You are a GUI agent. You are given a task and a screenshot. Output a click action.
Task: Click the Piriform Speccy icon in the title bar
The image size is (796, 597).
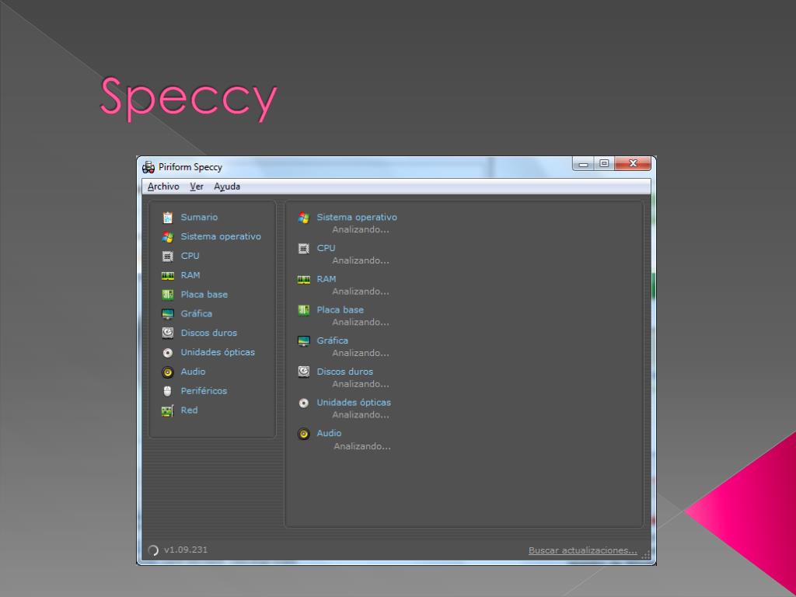pos(148,167)
